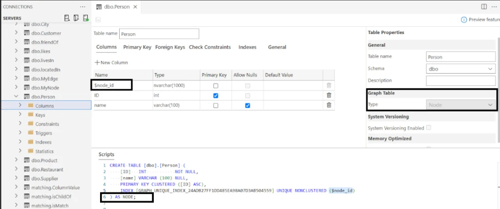The image size is (500, 209).
Task: Expand the dbo.Customer table node
Action: [x=16, y=33]
